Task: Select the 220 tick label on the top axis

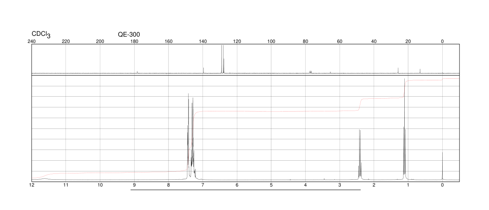Action: tap(66, 41)
